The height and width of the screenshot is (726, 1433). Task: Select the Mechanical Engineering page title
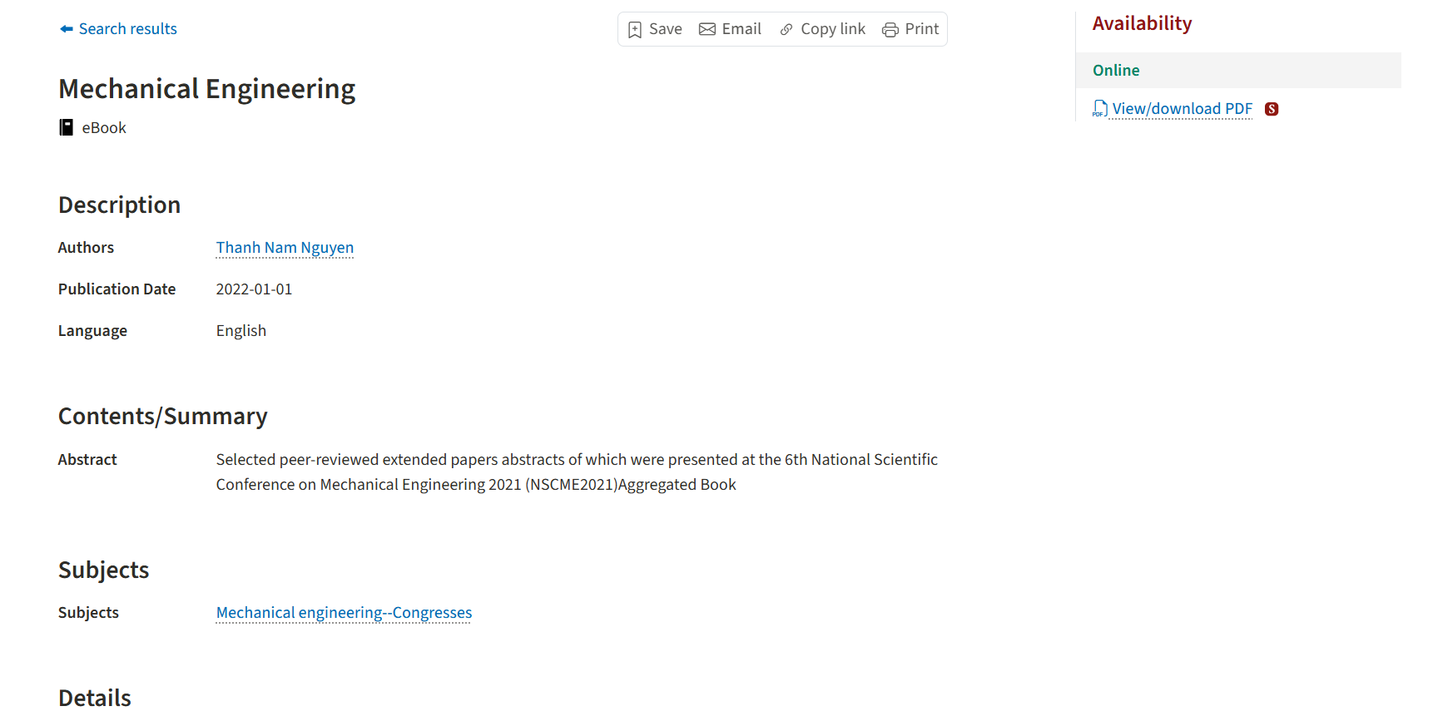click(206, 88)
